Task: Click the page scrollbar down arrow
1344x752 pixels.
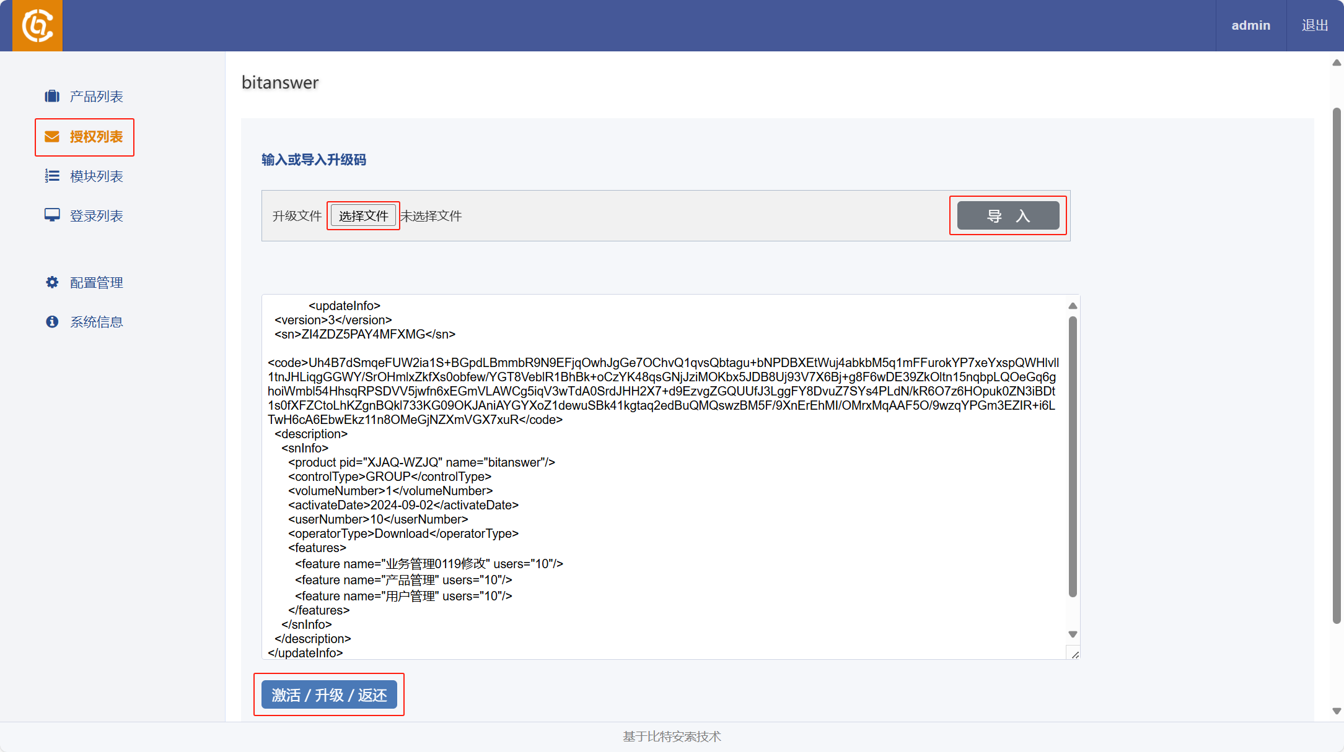Action: tap(1337, 711)
